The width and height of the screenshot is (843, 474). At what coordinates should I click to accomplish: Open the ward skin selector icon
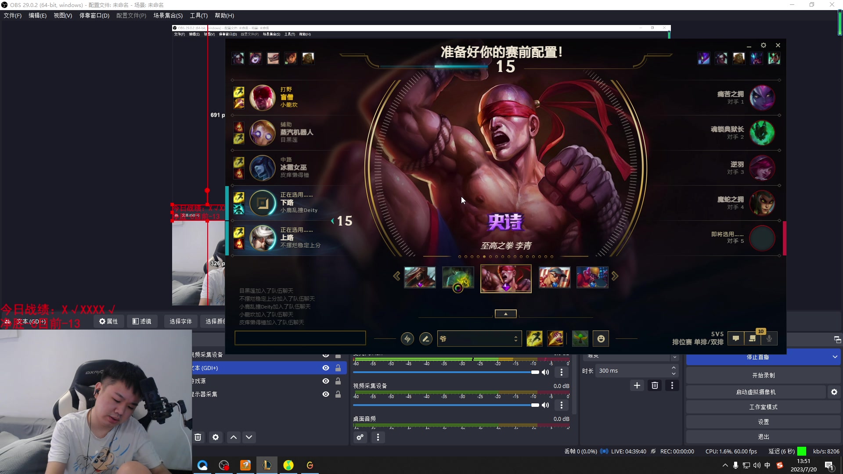tap(580, 339)
